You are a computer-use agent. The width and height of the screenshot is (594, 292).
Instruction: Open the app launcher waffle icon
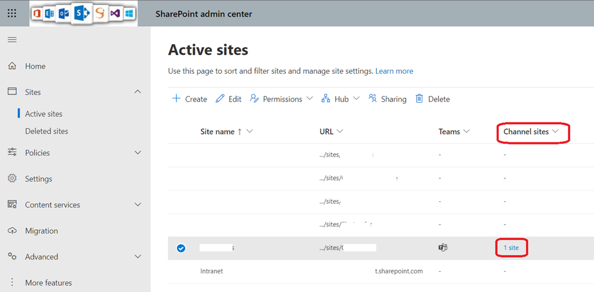[x=12, y=13]
